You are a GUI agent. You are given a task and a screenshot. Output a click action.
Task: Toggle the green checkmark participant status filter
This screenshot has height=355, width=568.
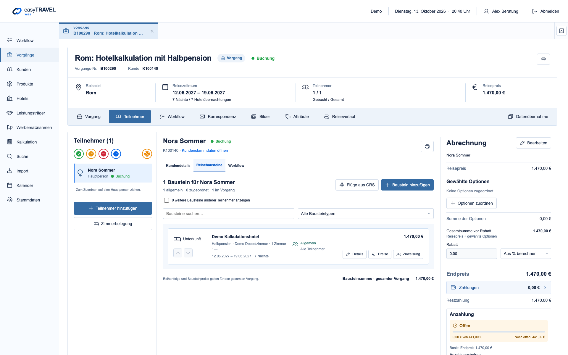pos(79,154)
